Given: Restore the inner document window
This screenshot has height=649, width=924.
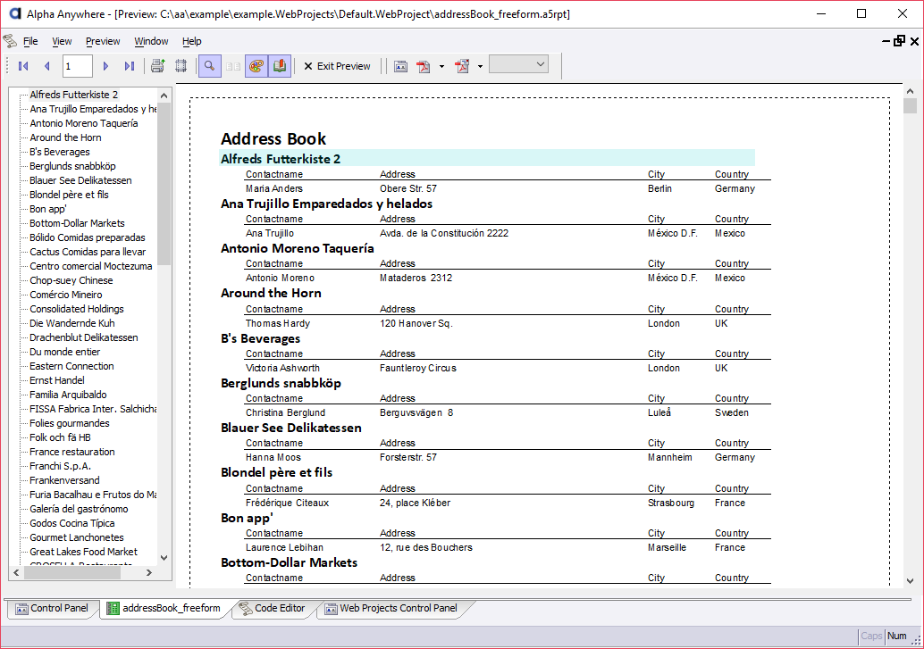Looking at the screenshot, I should click(899, 41).
